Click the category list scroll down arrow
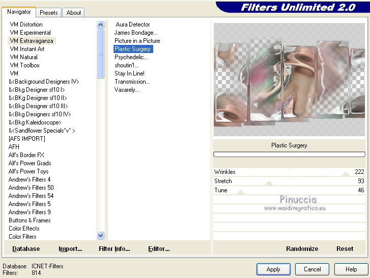 pos(101,236)
